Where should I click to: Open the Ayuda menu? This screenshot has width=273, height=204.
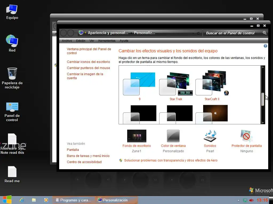click(124, 41)
